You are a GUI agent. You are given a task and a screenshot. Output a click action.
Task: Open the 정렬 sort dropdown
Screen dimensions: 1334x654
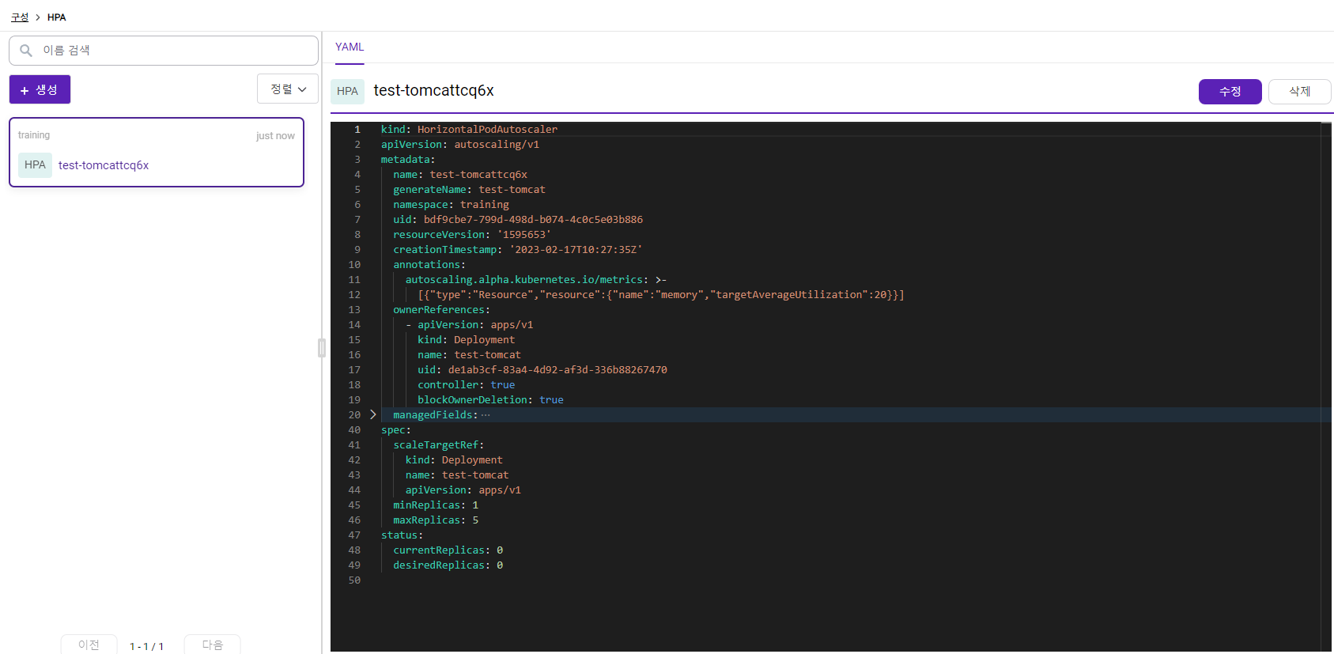[x=288, y=89]
